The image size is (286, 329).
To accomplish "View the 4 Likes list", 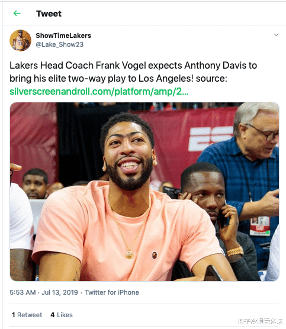I will [x=62, y=315].
